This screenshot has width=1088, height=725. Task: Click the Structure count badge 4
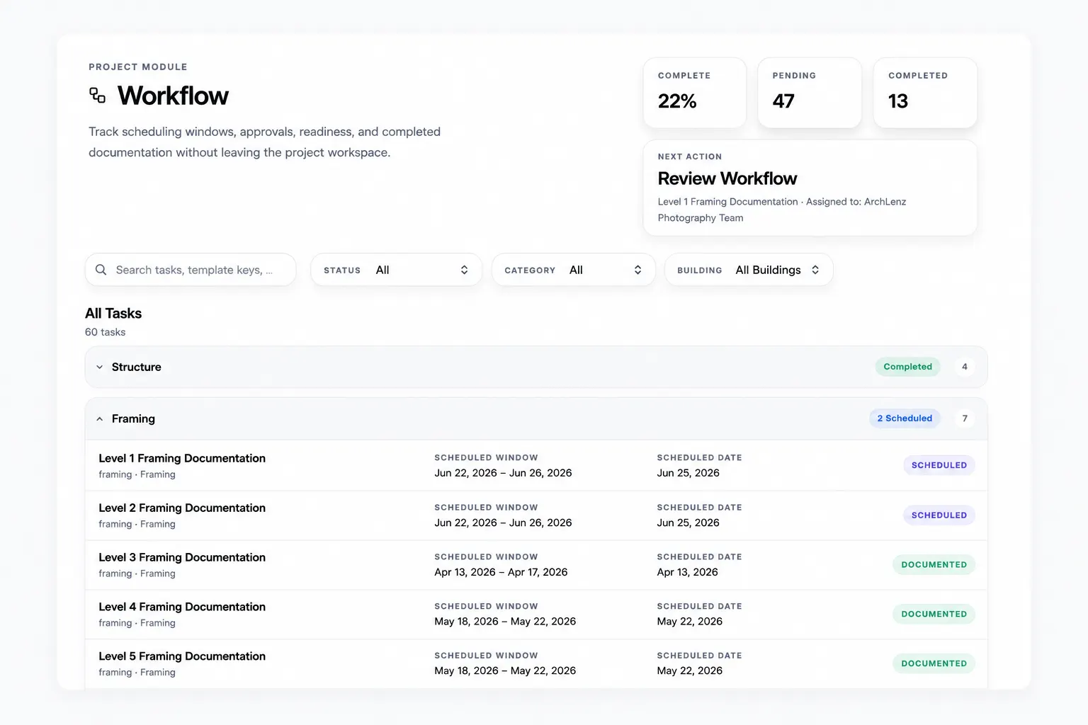(x=964, y=367)
